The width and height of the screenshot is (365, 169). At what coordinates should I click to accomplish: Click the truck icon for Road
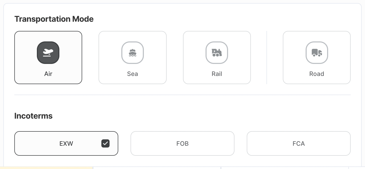tap(317, 53)
